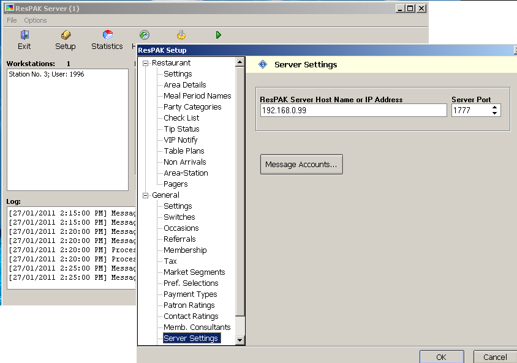Image resolution: width=517 pixels, height=363 pixels.
Task: Click the green circular refresh toolbar icon
Action: [145, 35]
